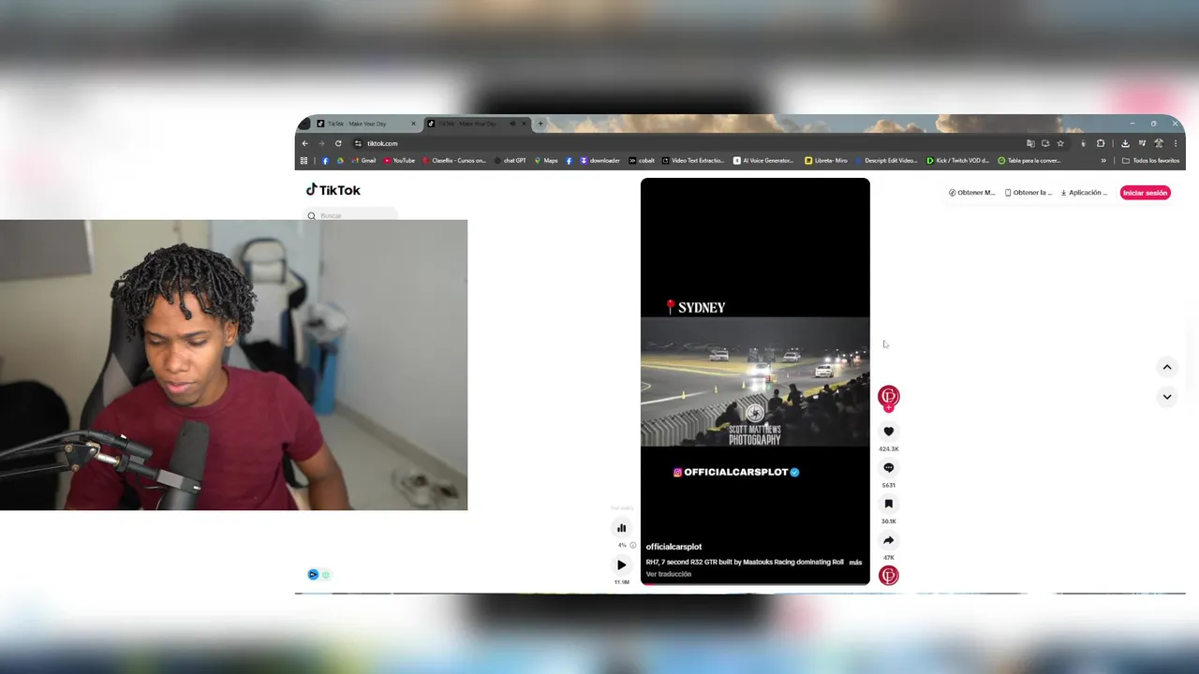Open the chat GPT bookmark
1199x674 pixels.
511,160
